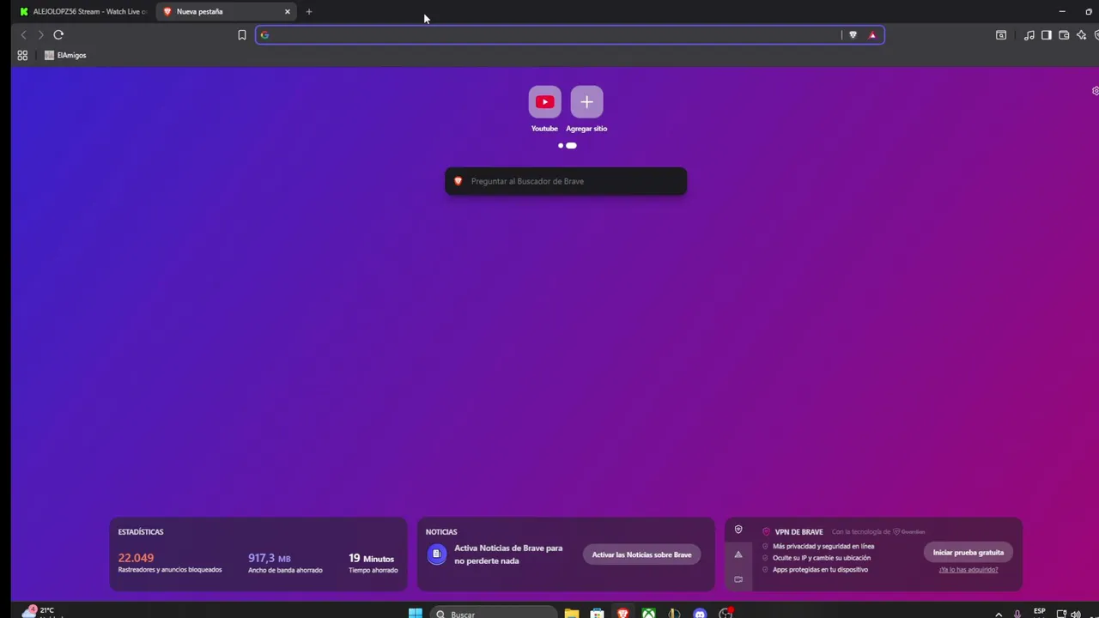This screenshot has height=618, width=1099.
Task: Open the Brave Wallet toolbar icon
Action: point(1064,35)
